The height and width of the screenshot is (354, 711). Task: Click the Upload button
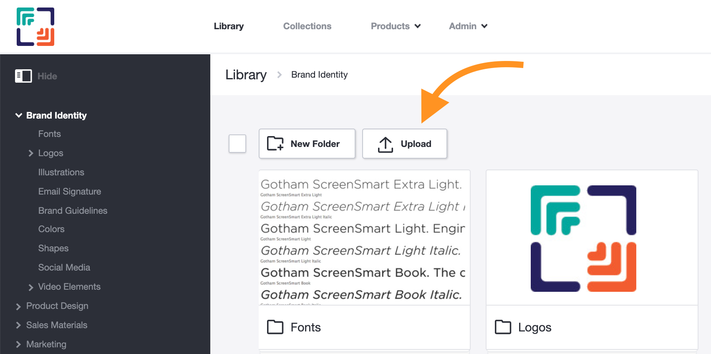405,144
